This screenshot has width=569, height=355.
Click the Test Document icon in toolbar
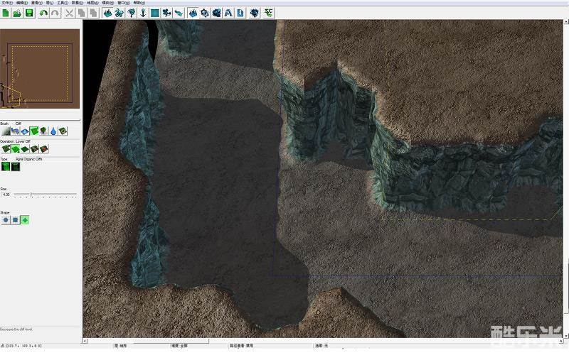click(x=240, y=13)
